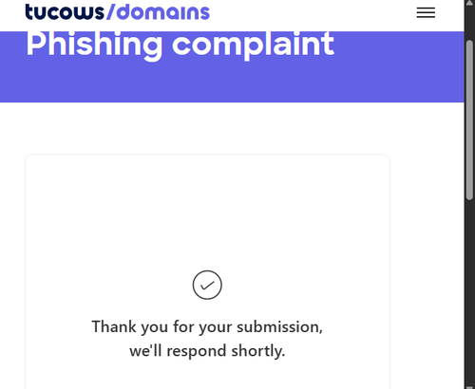Screen dimensions: 475x389
Task: Click the empty white header bar space
Action: coord(313,12)
